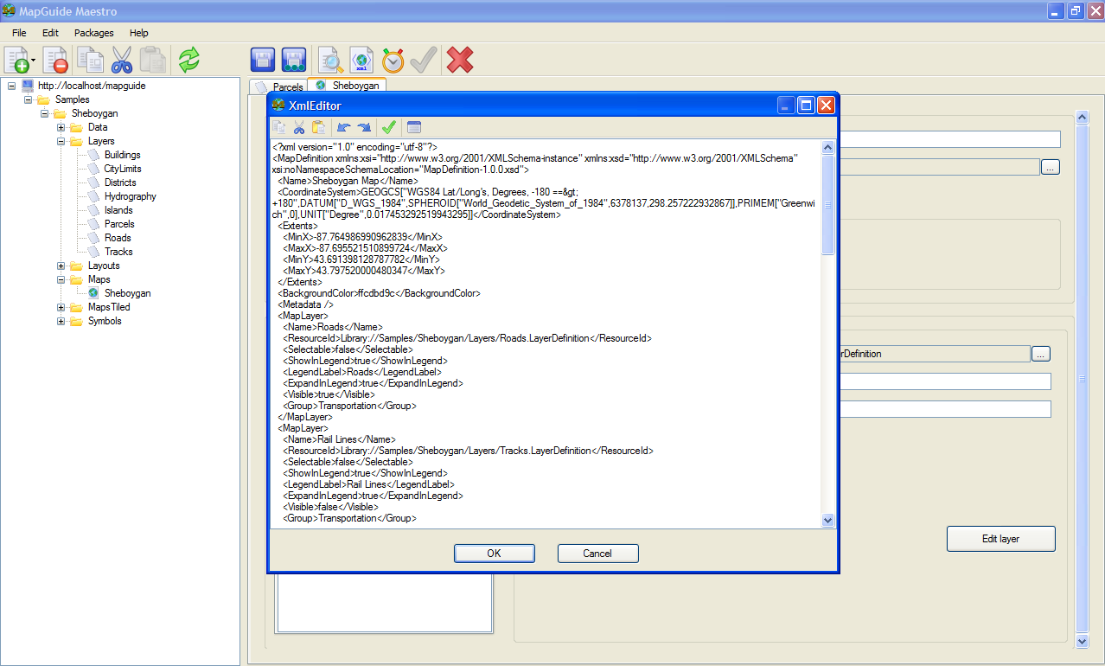The width and height of the screenshot is (1105, 666).
Task: Collapse the Maps folder
Action: (x=61, y=279)
